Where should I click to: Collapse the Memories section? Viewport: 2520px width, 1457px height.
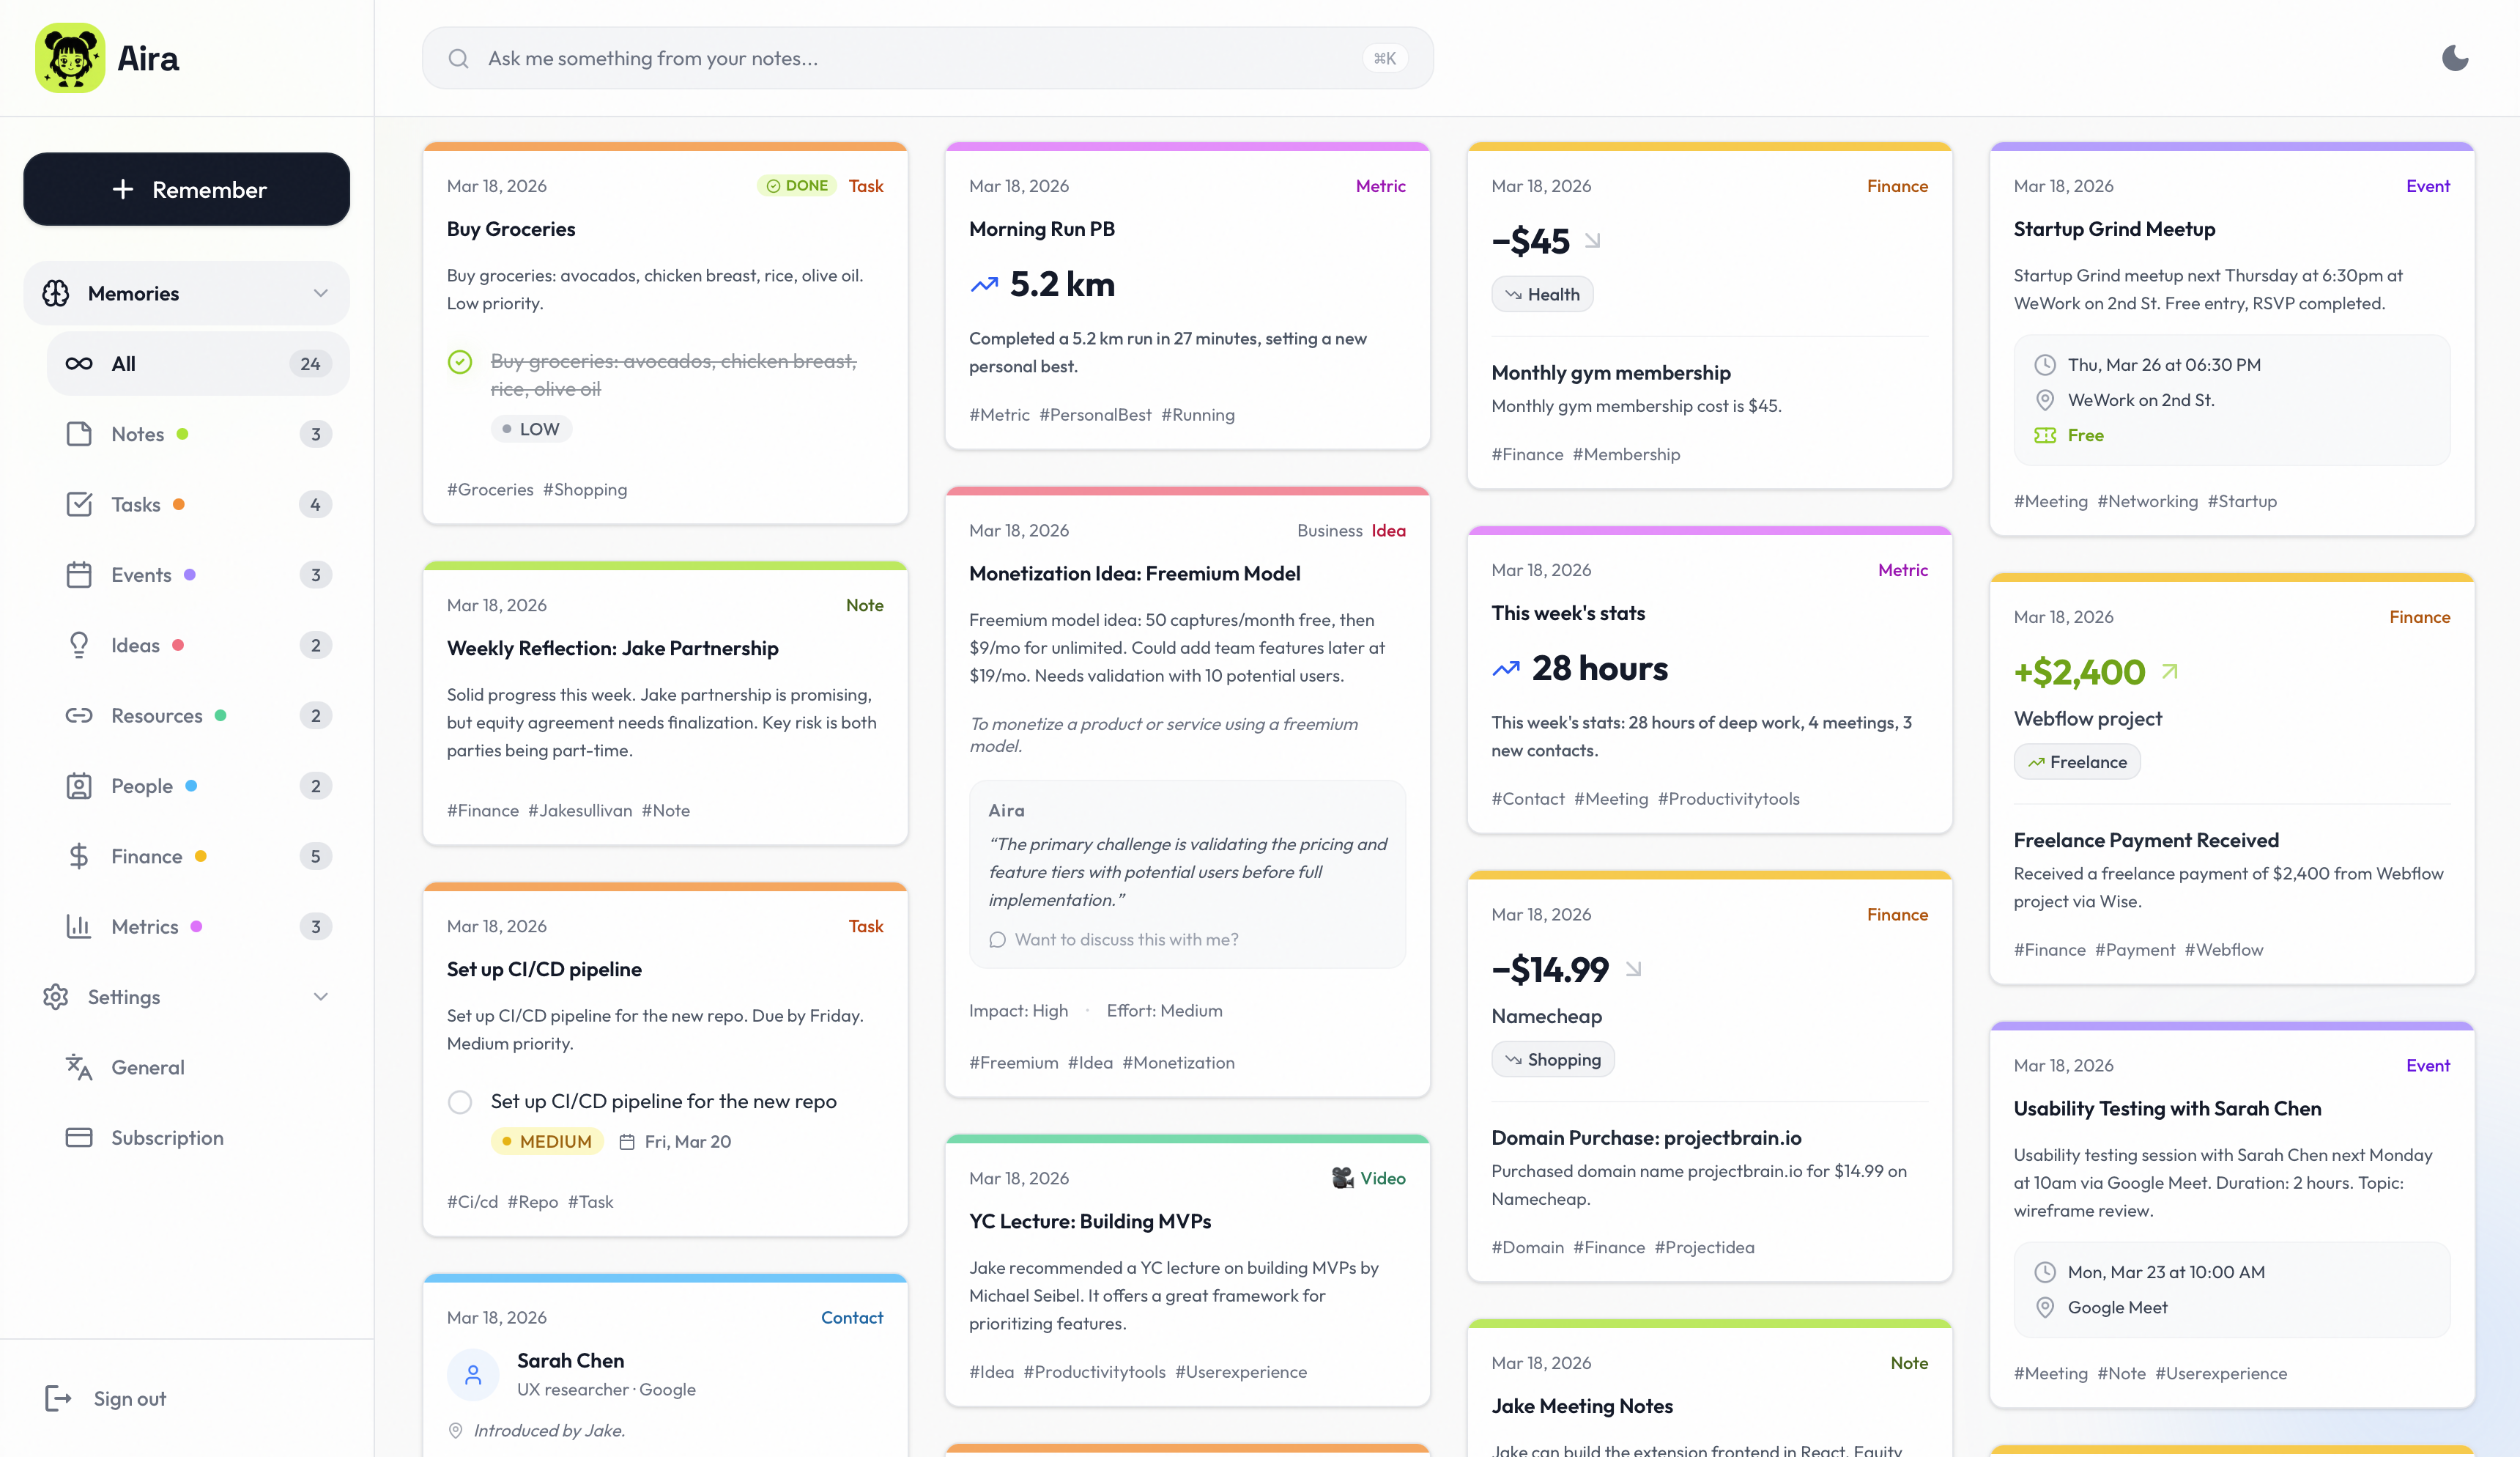(320, 292)
